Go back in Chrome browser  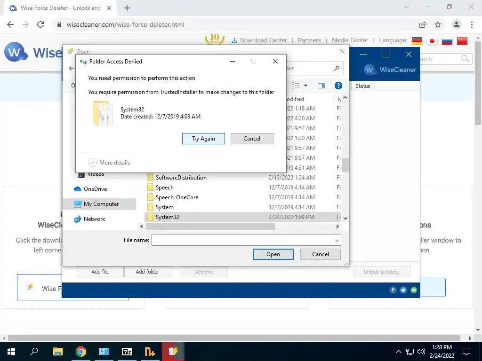point(10,24)
